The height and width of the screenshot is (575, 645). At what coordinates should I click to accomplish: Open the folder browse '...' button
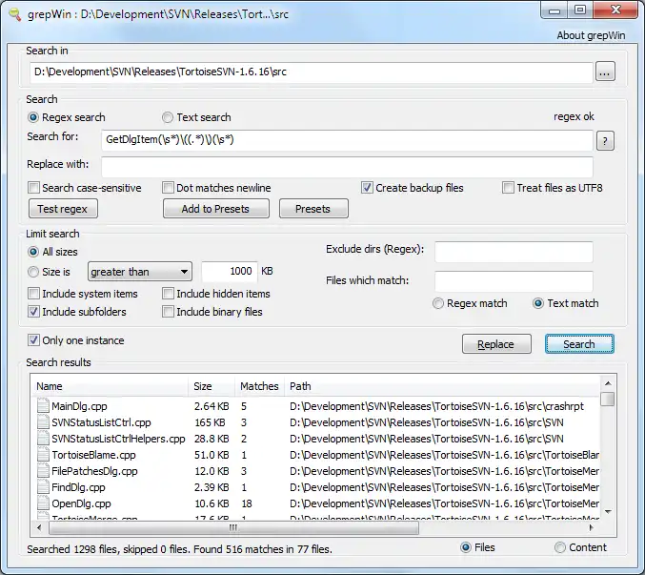(x=605, y=72)
